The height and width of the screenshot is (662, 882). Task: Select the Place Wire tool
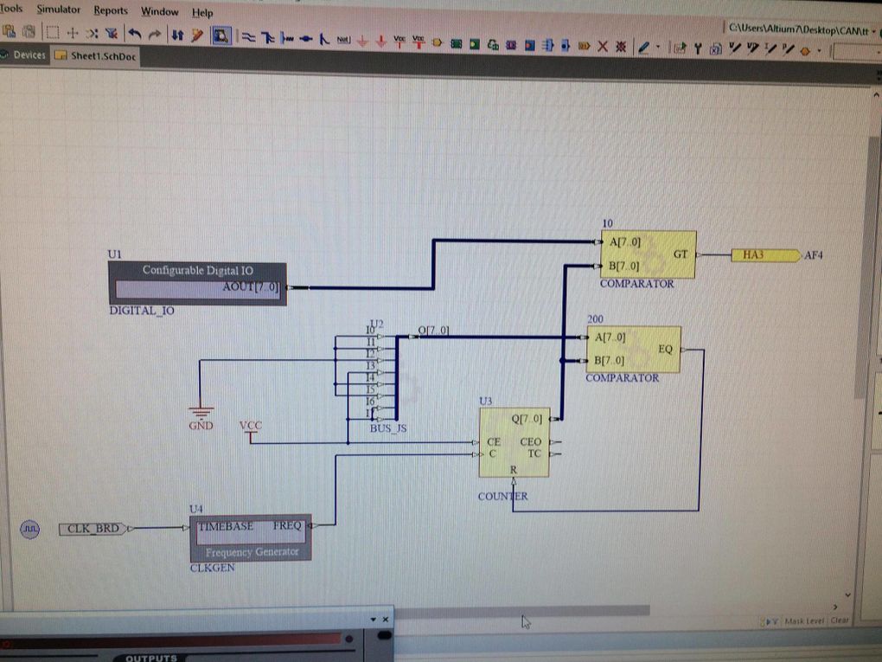[250, 35]
